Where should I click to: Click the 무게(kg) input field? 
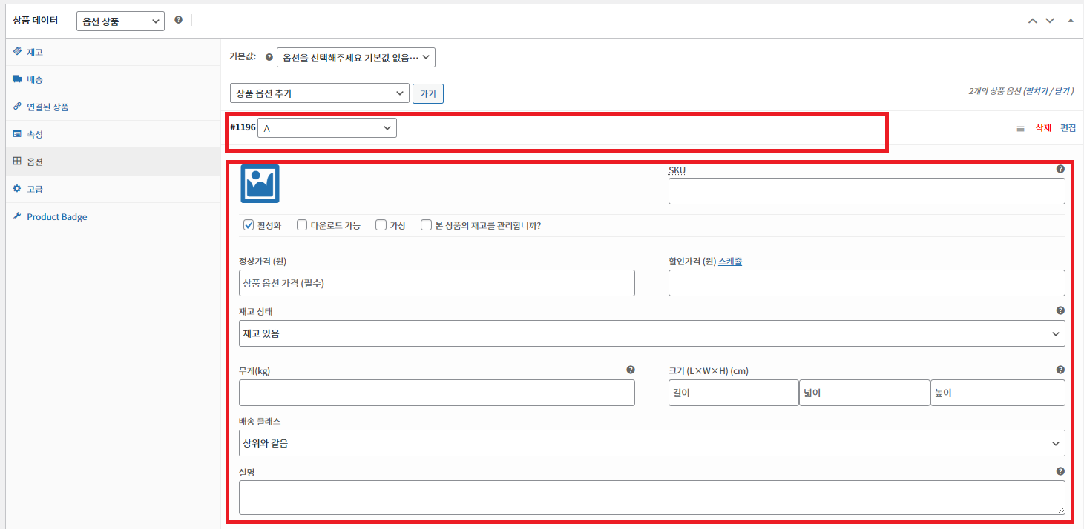point(437,393)
